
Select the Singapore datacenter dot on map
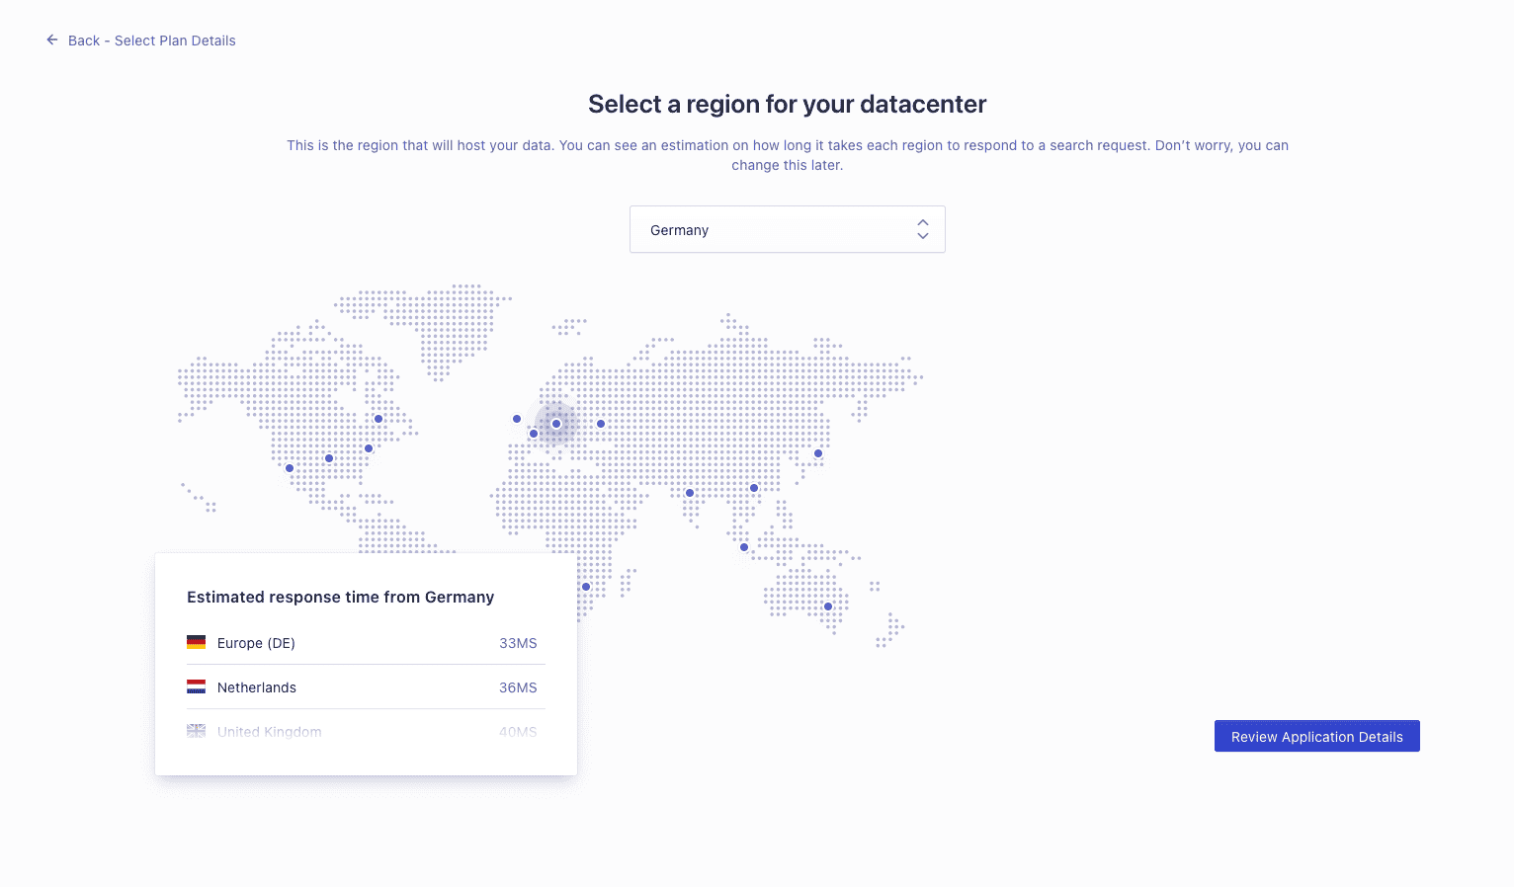coord(744,547)
